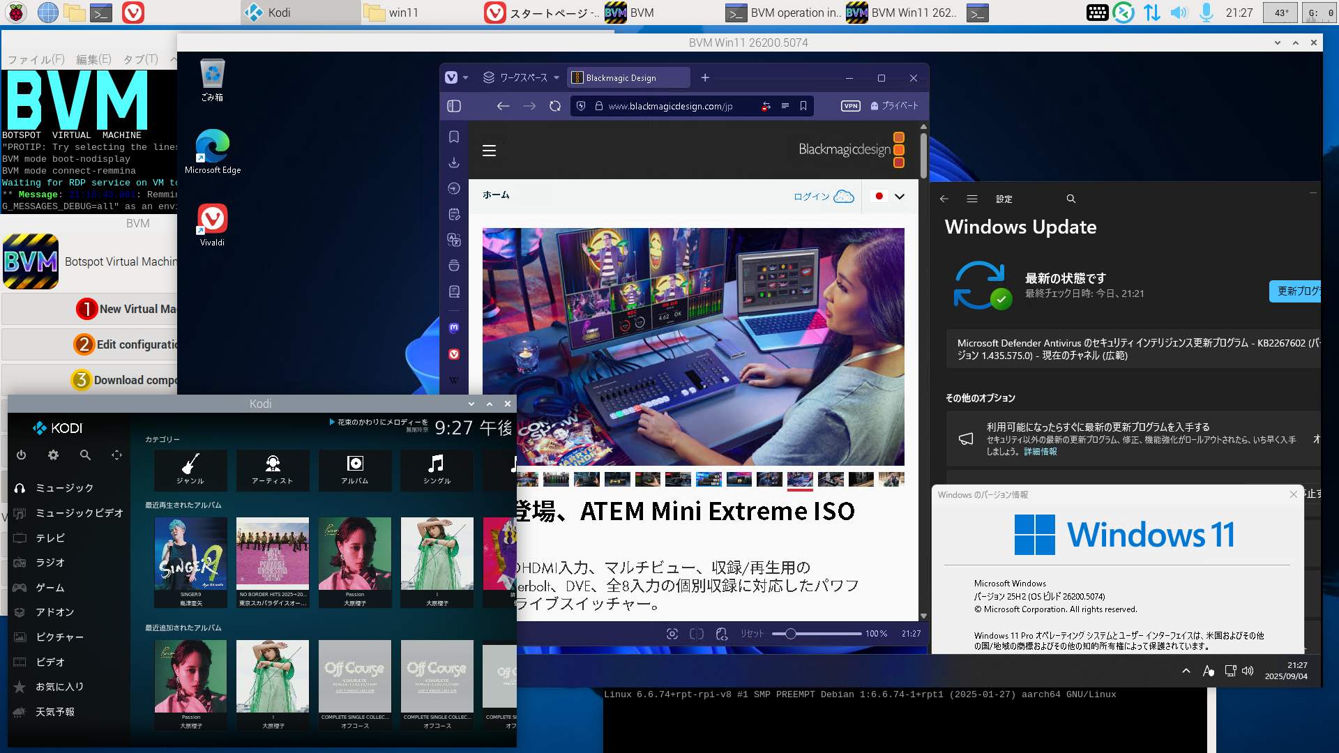Open アルバム category tile in Kodi
1339x753 pixels.
[355, 470]
